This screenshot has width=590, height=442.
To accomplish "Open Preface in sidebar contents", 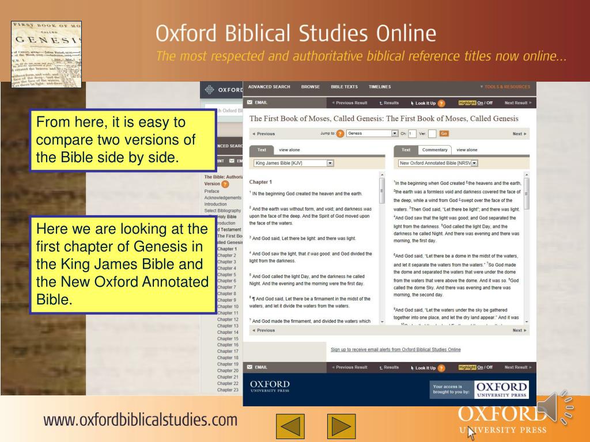I will tap(211, 191).
